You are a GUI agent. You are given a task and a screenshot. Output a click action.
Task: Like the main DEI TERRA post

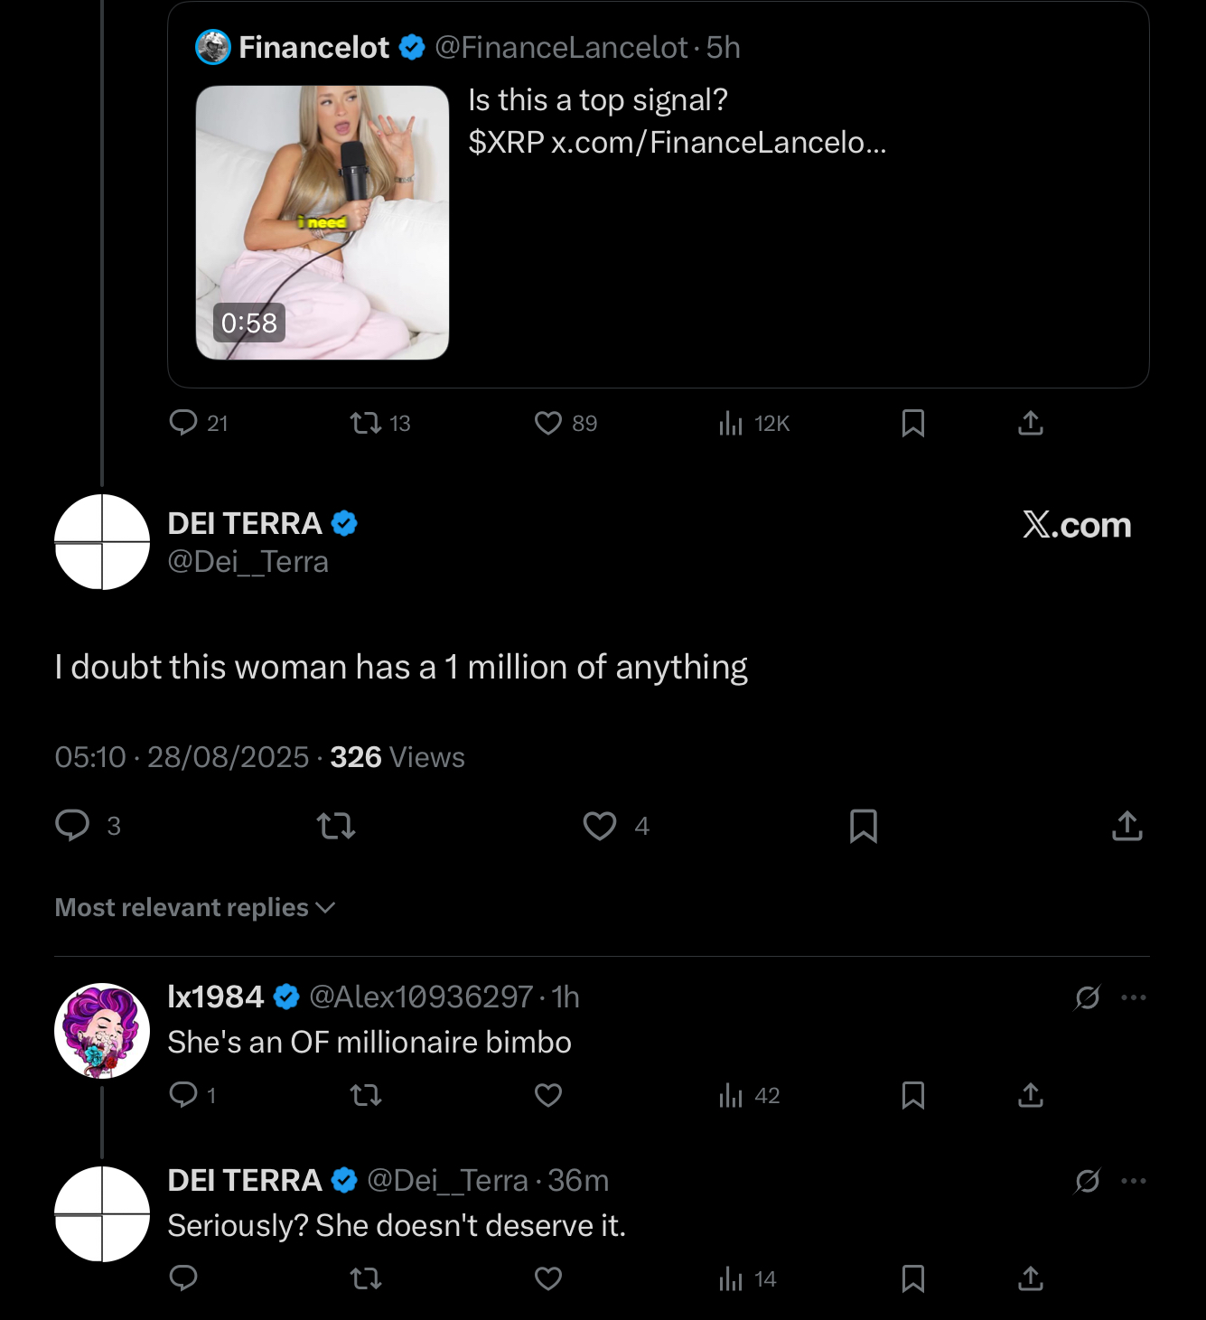[600, 826]
